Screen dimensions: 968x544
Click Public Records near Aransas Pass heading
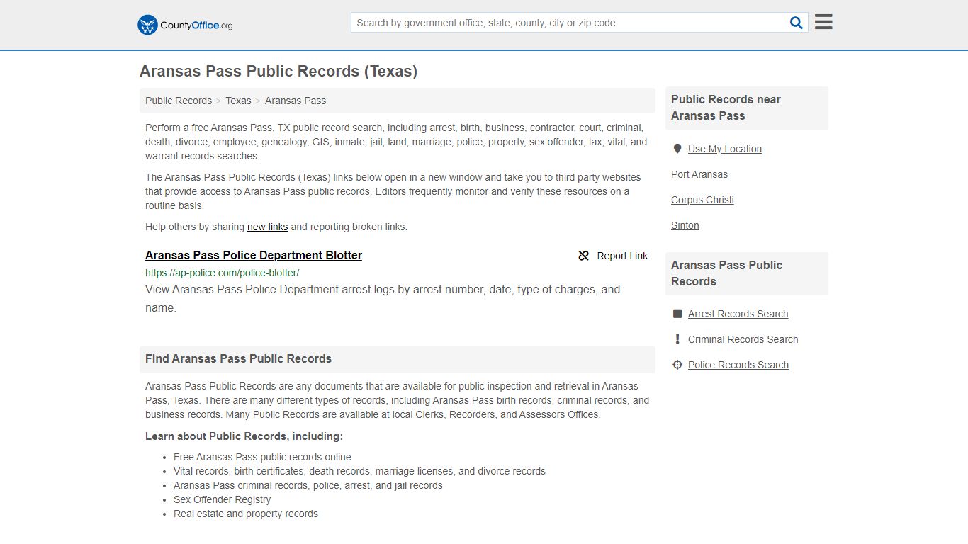click(x=726, y=108)
